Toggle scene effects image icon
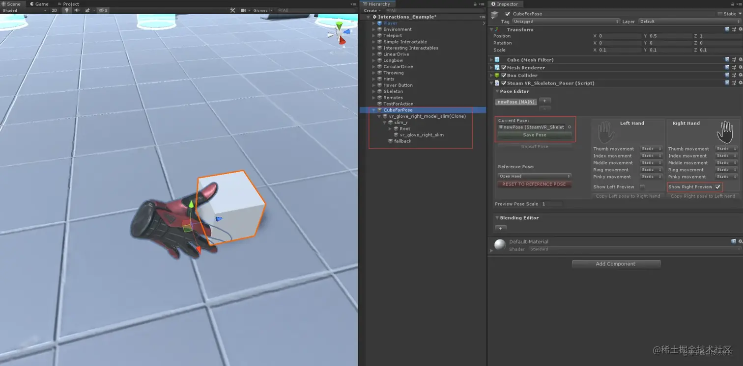Viewport: 743px width, 366px height. click(87, 10)
